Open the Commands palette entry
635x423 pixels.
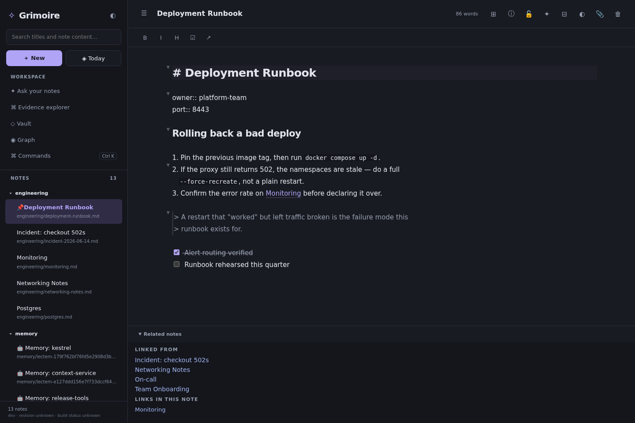(x=63, y=156)
